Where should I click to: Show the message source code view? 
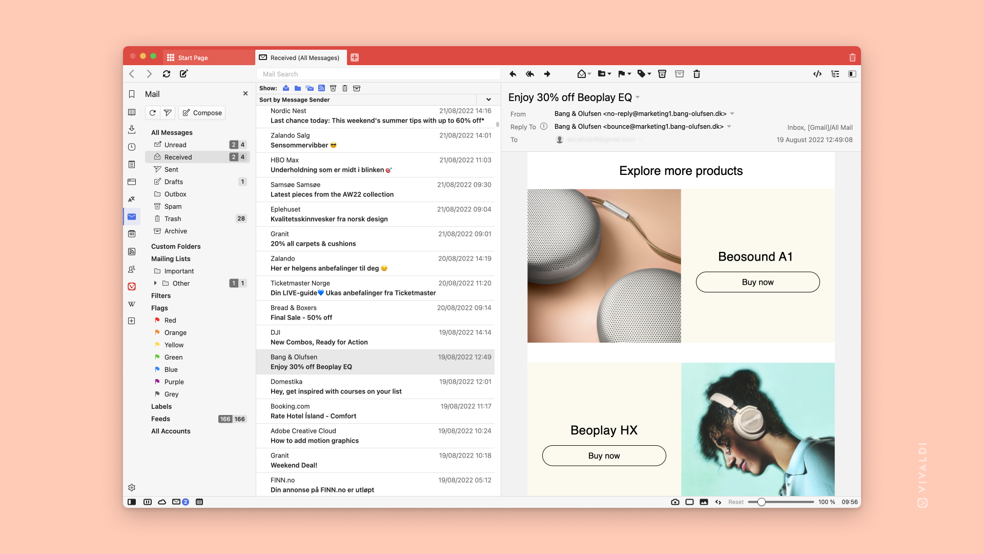817,74
